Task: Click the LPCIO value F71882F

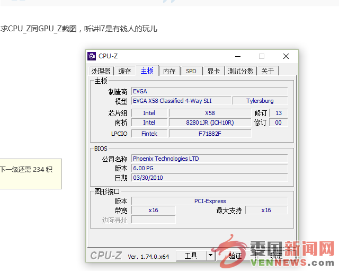Action: click(x=210, y=134)
